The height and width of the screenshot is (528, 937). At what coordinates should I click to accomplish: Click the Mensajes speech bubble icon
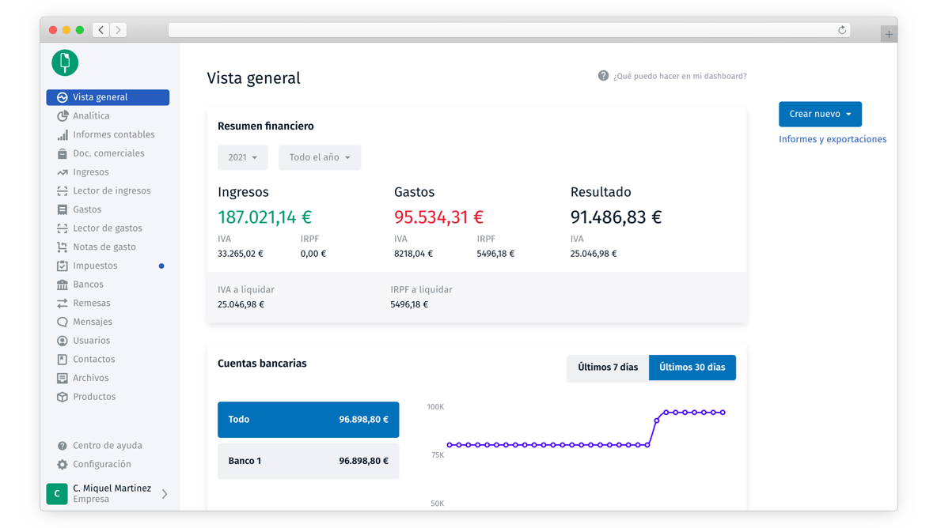click(63, 322)
